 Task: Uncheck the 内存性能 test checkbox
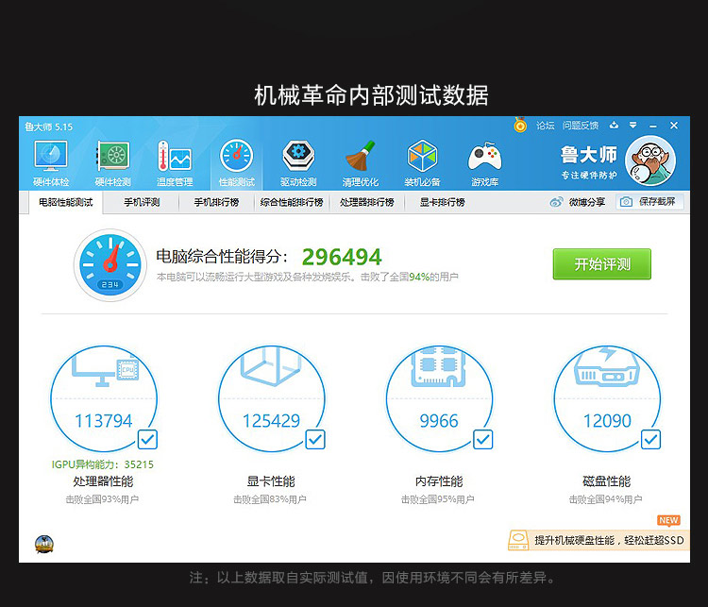pyautogui.click(x=482, y=440)
